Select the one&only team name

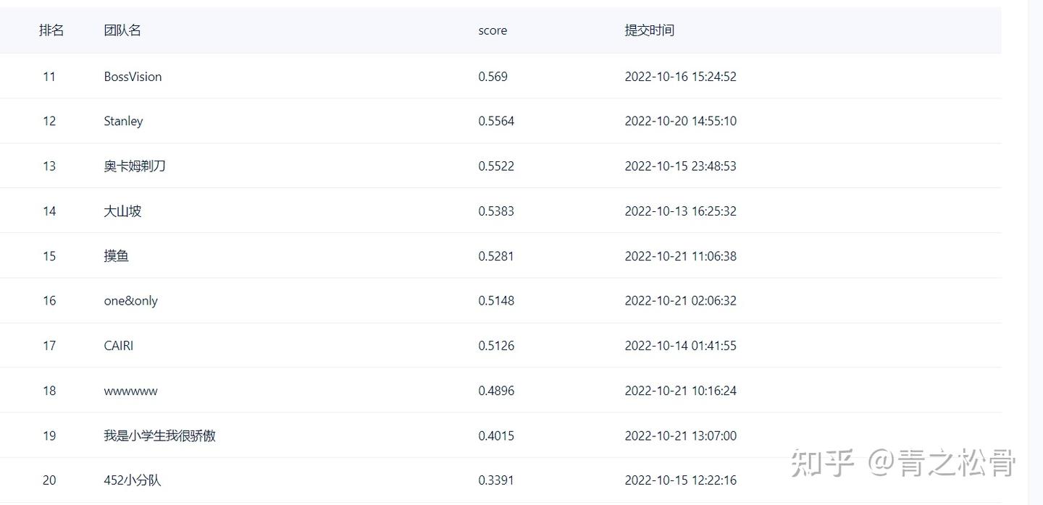pos(130,301)
